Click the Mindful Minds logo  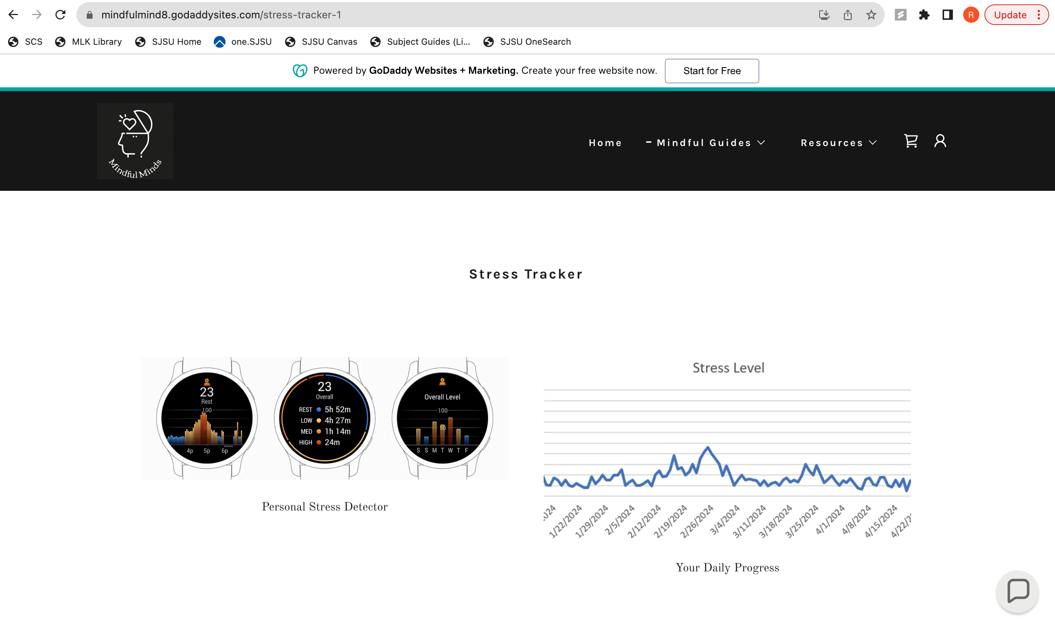(x=135, y=141)
